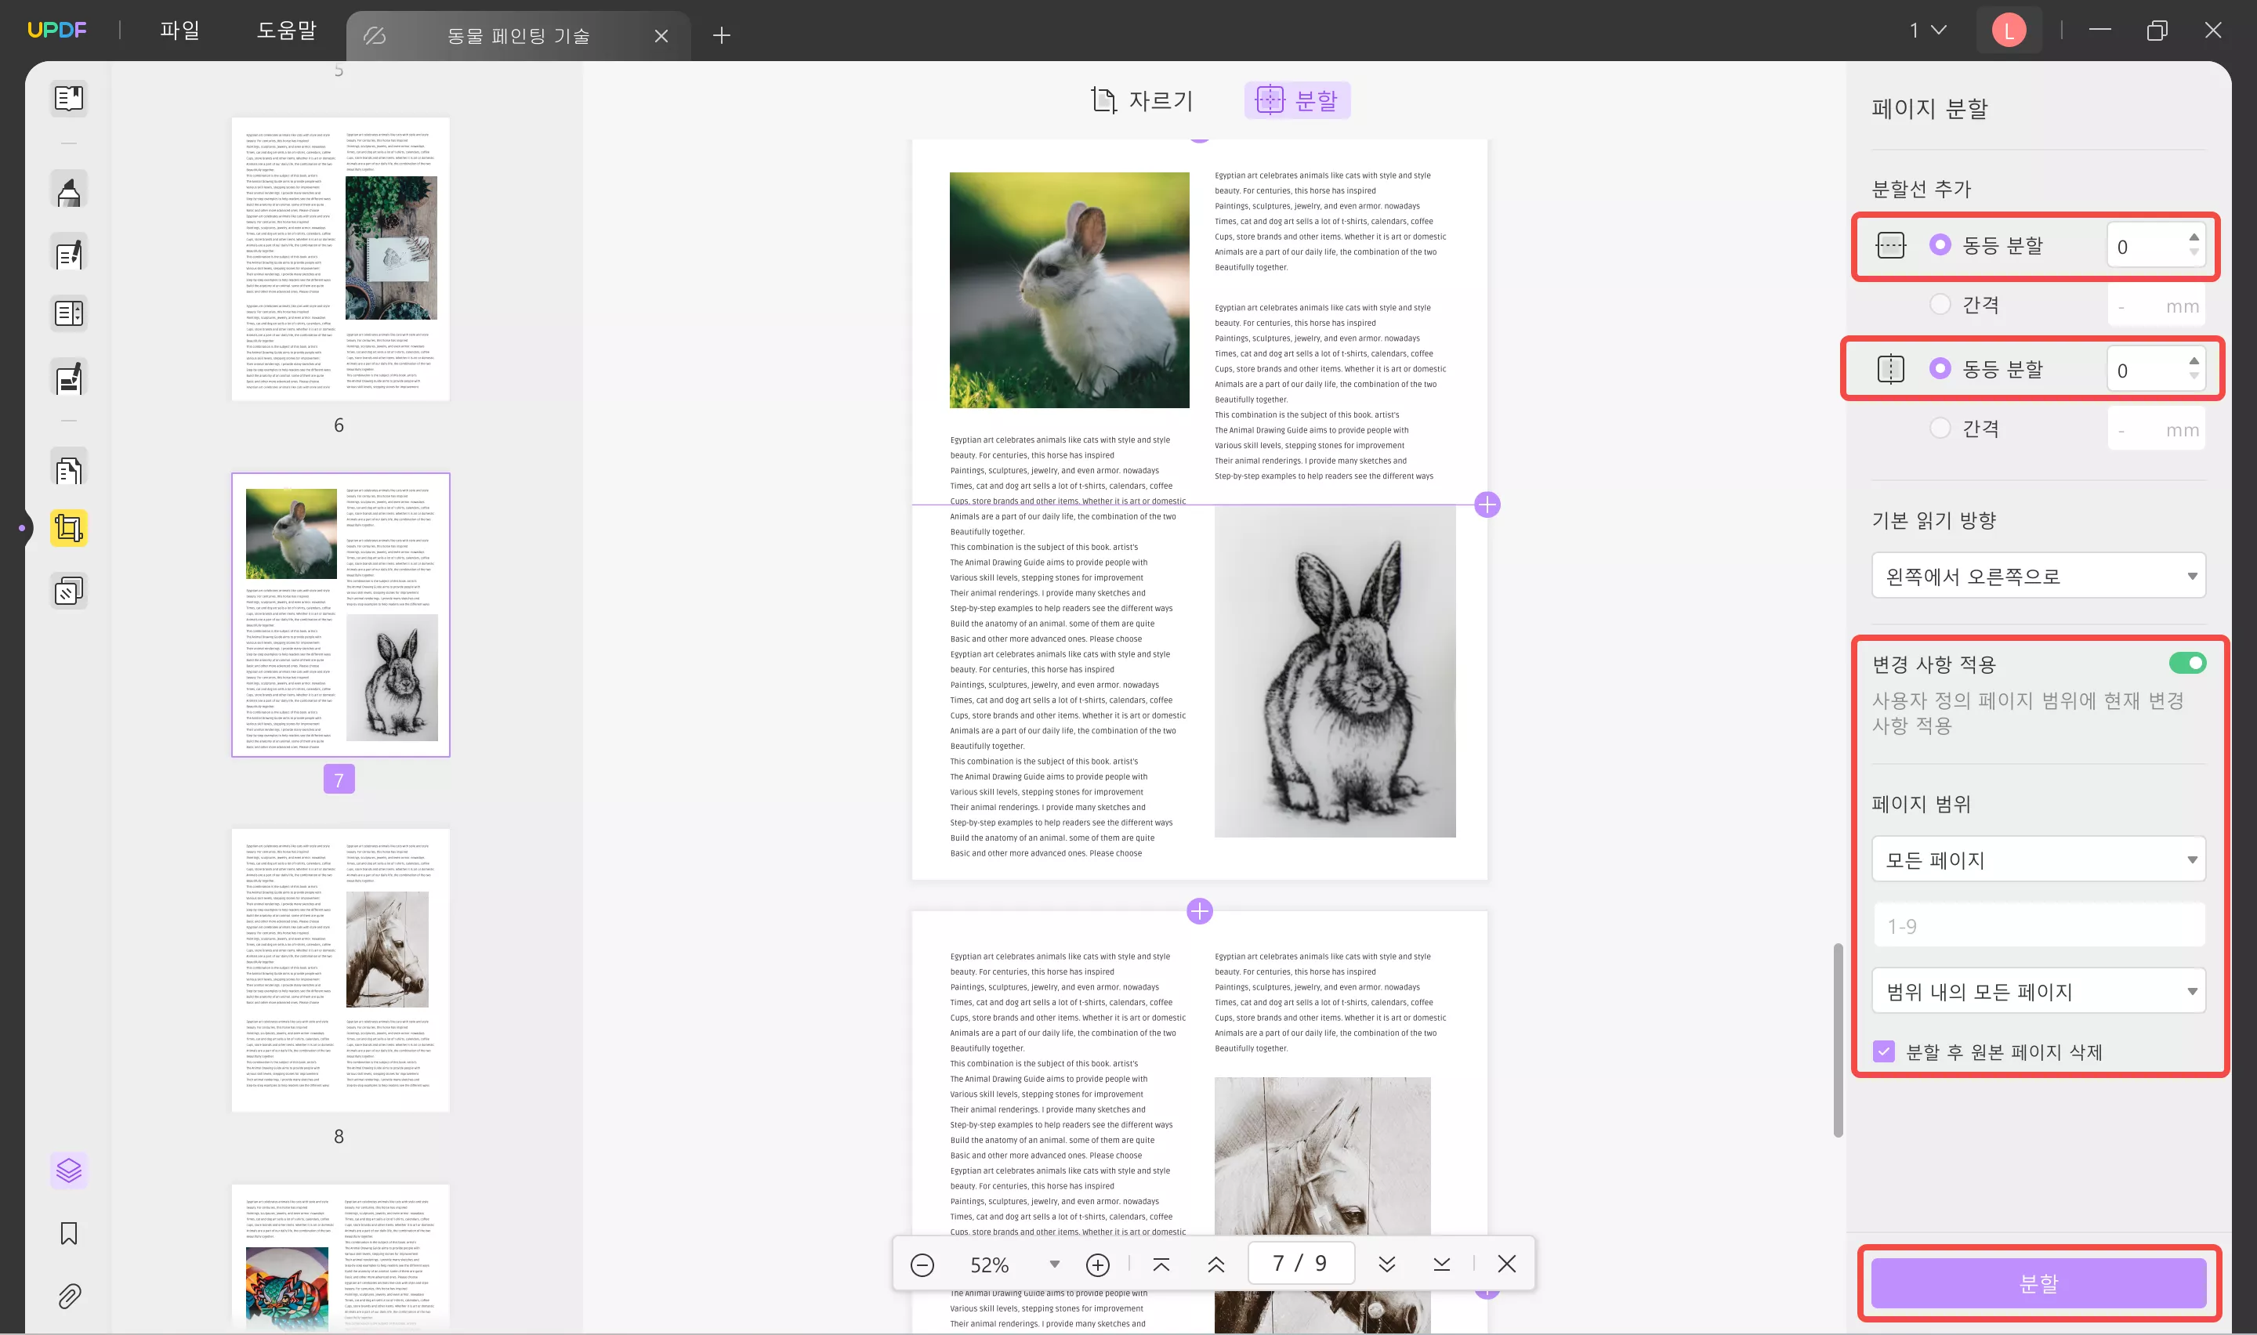Open the Layers icon at the sidebar bottom
The width and height of the screenshot is (2257, 1335).
point(69,1170)
